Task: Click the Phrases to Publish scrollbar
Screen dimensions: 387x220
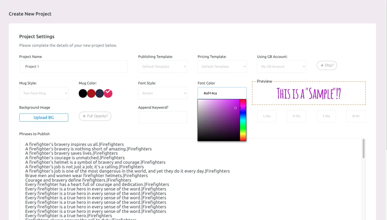Action: (x=364, y=149)
